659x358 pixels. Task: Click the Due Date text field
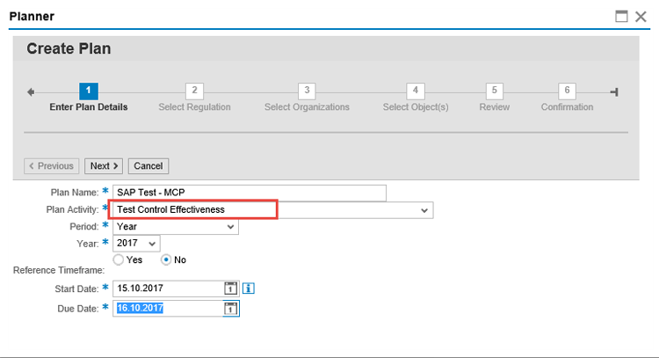coord(167,309)
